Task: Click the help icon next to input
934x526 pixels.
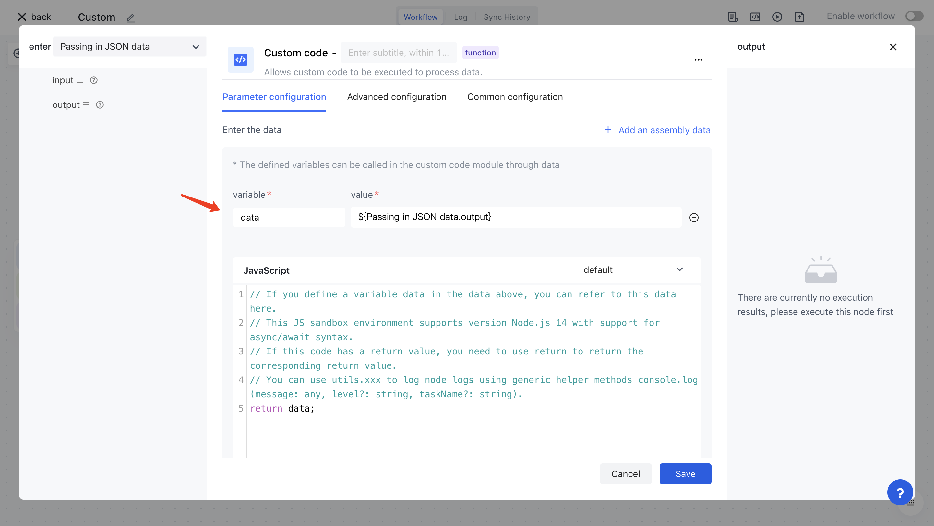Action: click(x=93, y=80)
